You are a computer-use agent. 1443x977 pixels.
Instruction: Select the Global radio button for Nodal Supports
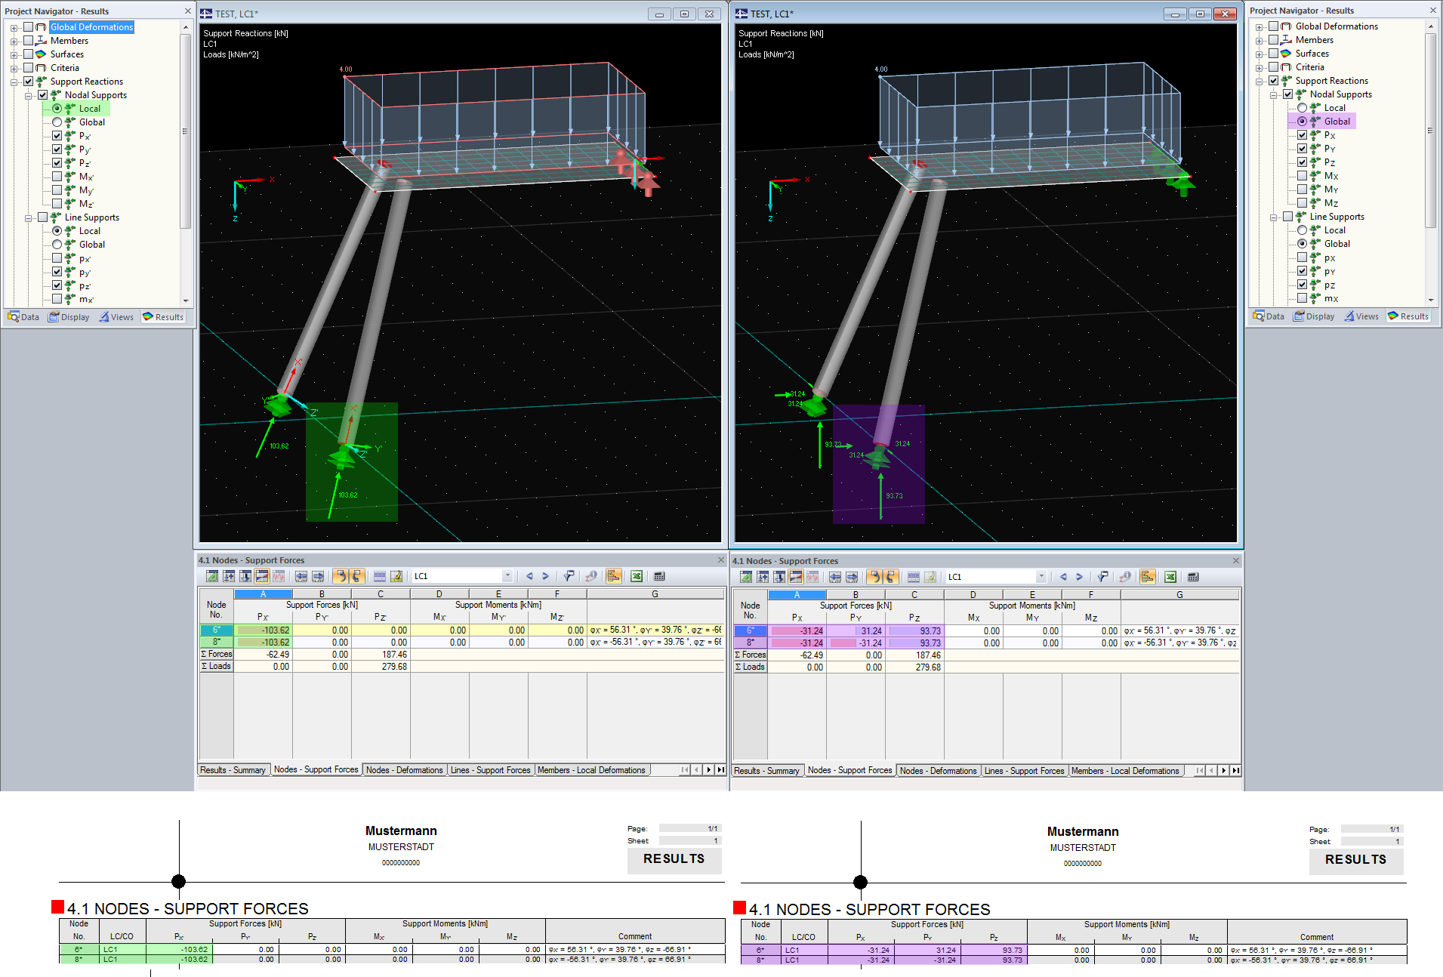(x=57, y=122)
